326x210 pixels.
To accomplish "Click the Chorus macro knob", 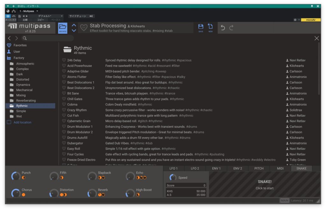I will click(x=16, y=193).
